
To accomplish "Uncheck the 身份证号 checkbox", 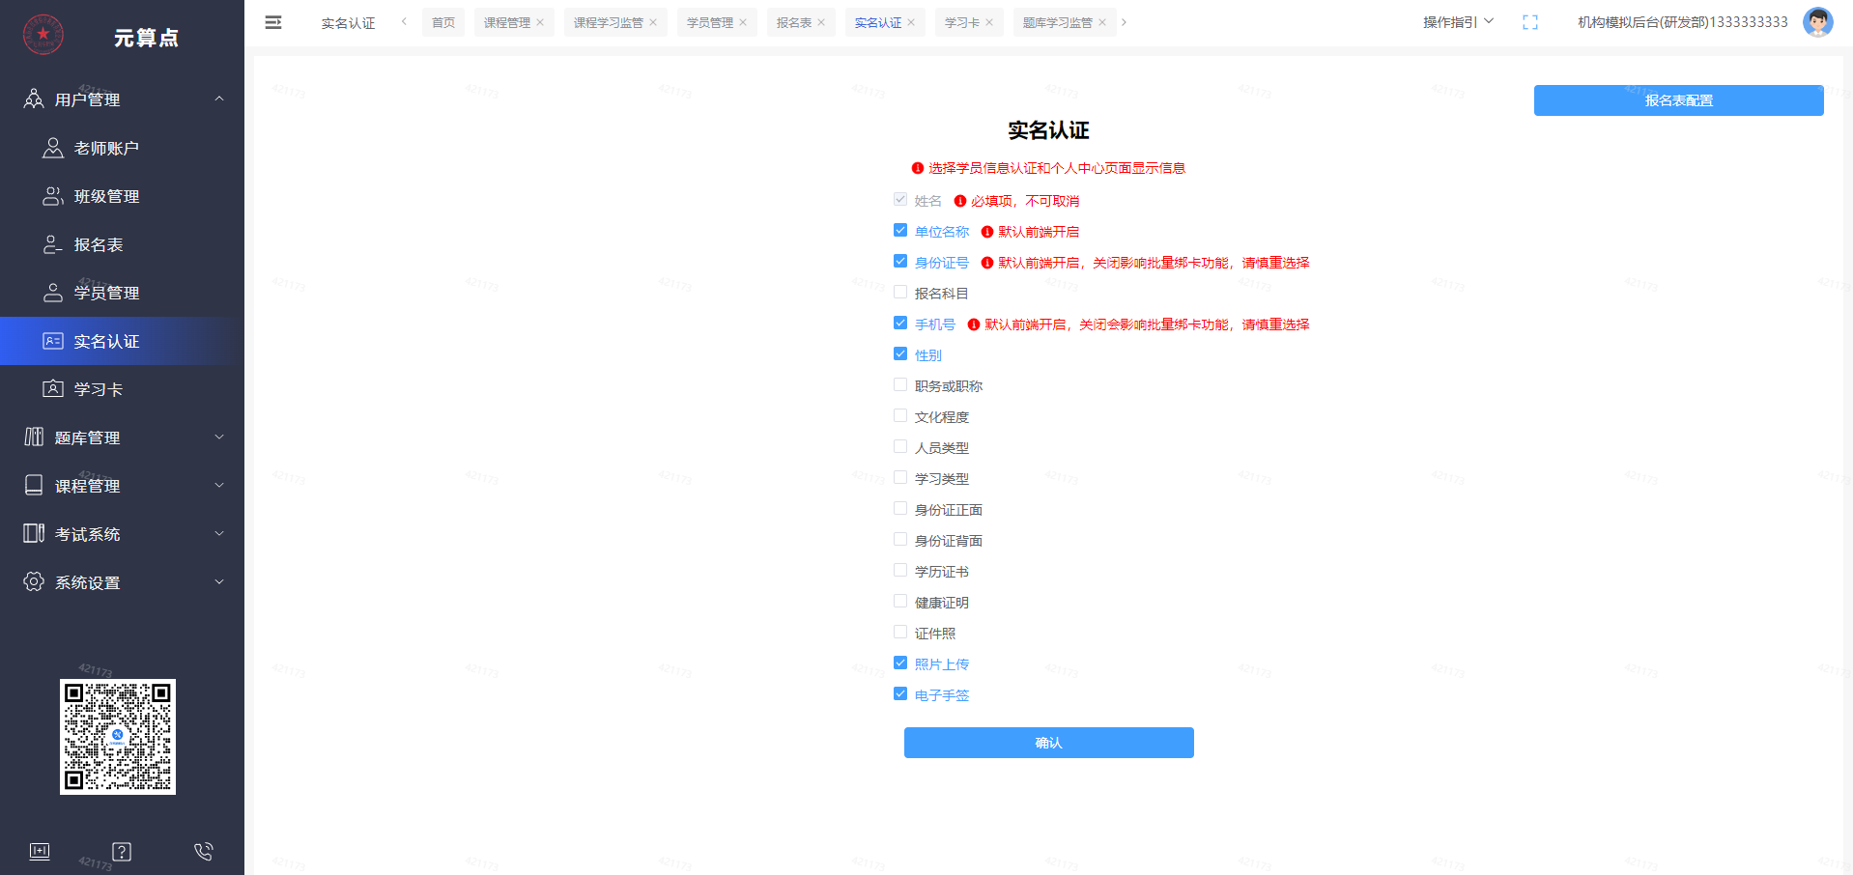I will [900, 261].
